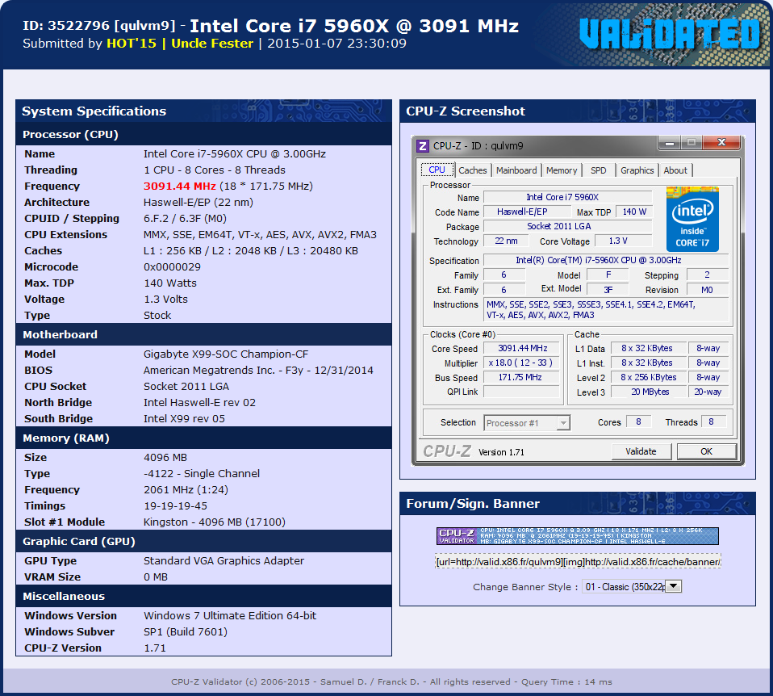Click the Package Socket 2011 LGA field

pyautogui.click(x=567, y=226)
